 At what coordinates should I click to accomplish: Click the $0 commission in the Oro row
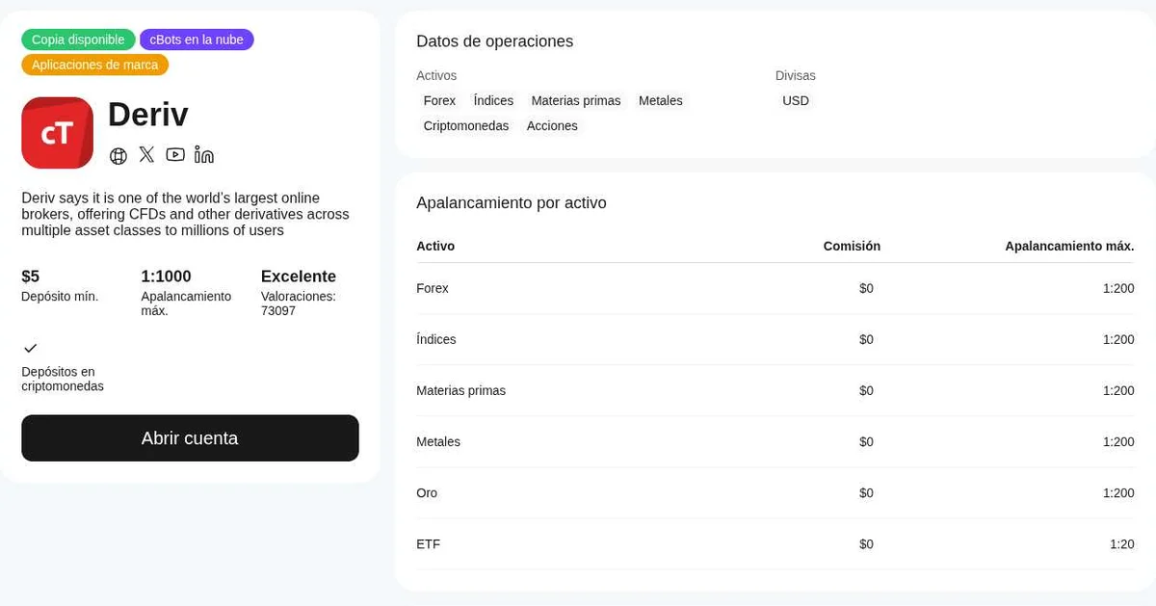click(867, 492)
